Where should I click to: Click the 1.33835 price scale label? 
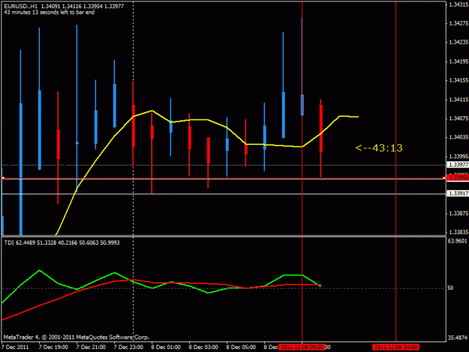458,232
